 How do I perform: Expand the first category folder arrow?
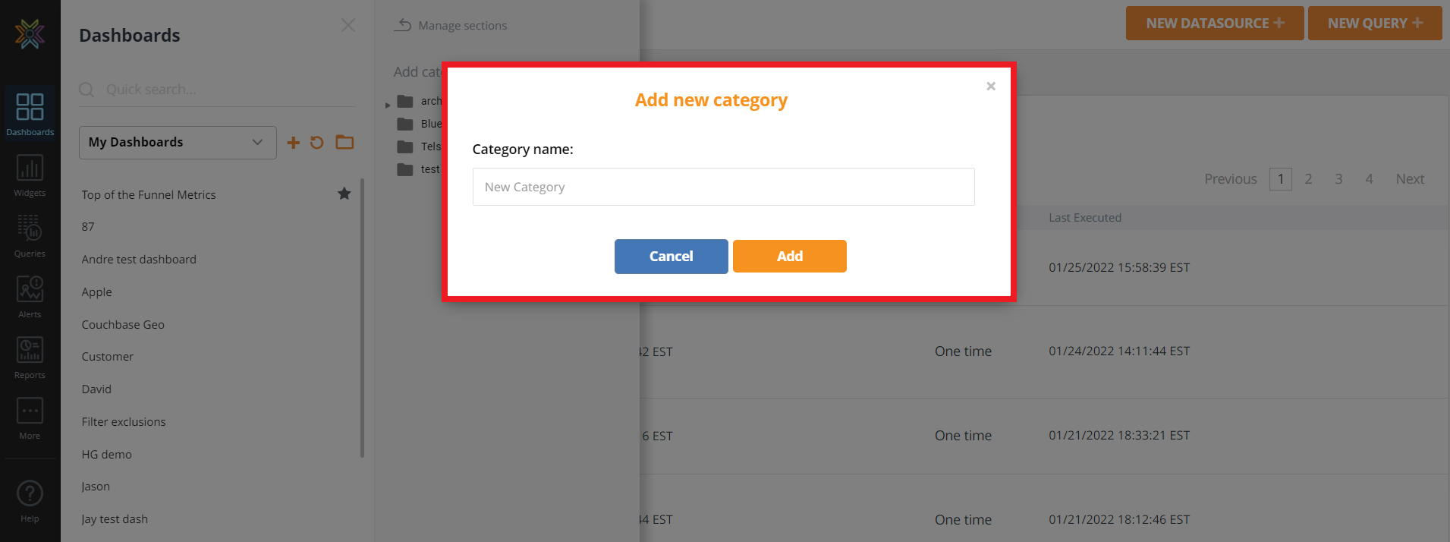tap(388, 105)
